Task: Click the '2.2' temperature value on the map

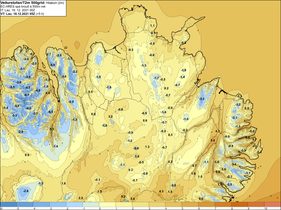Action: coord(81,198)
